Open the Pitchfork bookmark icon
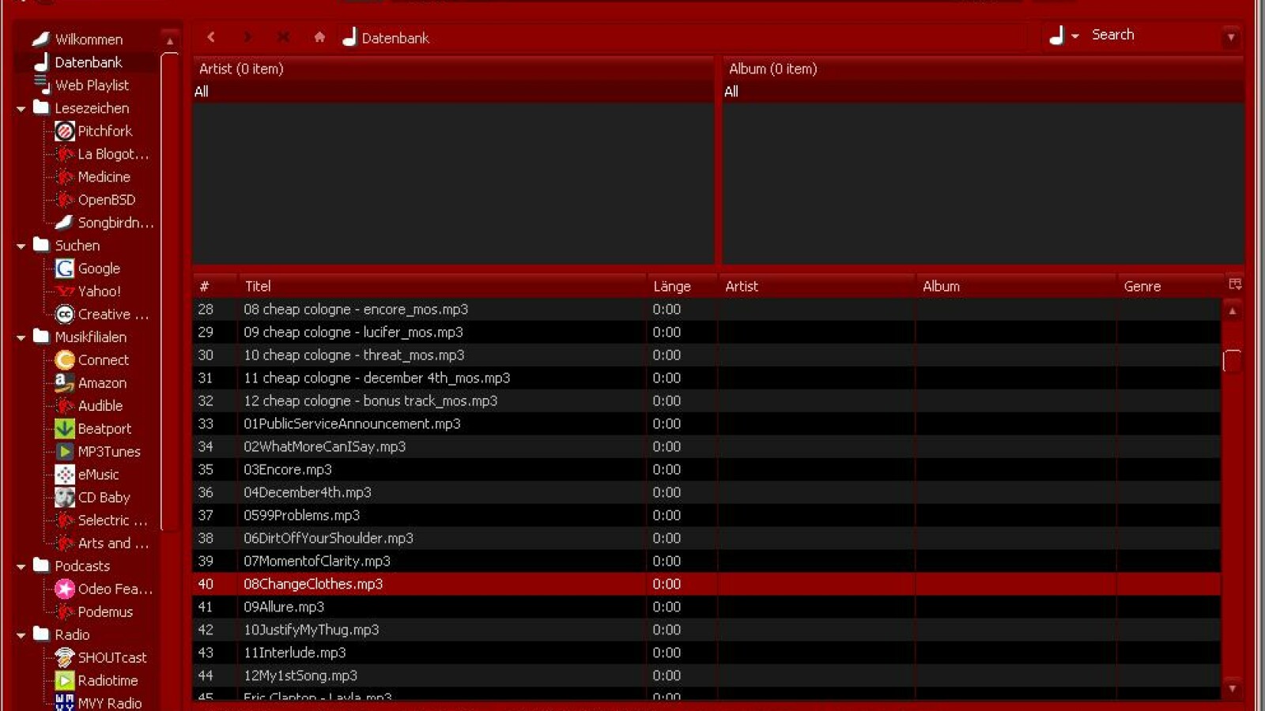Screen dimensions: 1265x711 click(x=65, y=131)
